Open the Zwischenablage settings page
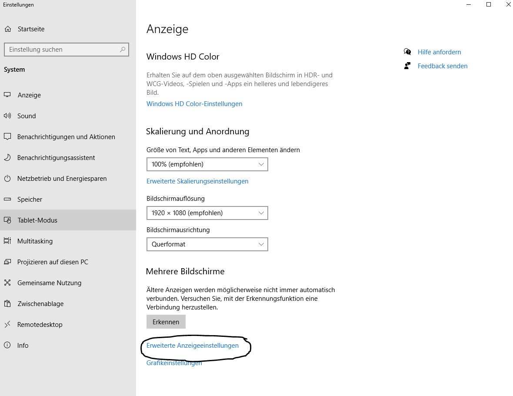The width and height of the screenshot is (513, 396). 68,303
